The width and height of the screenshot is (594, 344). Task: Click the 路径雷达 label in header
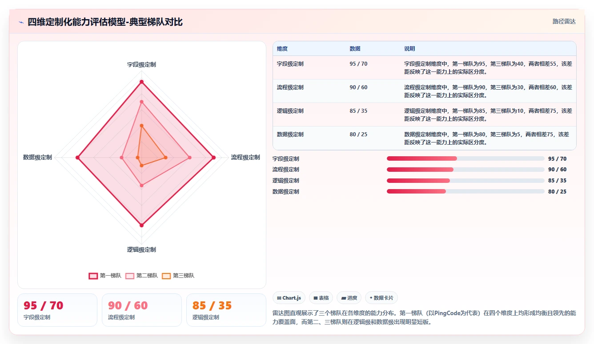tap(564, 21)
